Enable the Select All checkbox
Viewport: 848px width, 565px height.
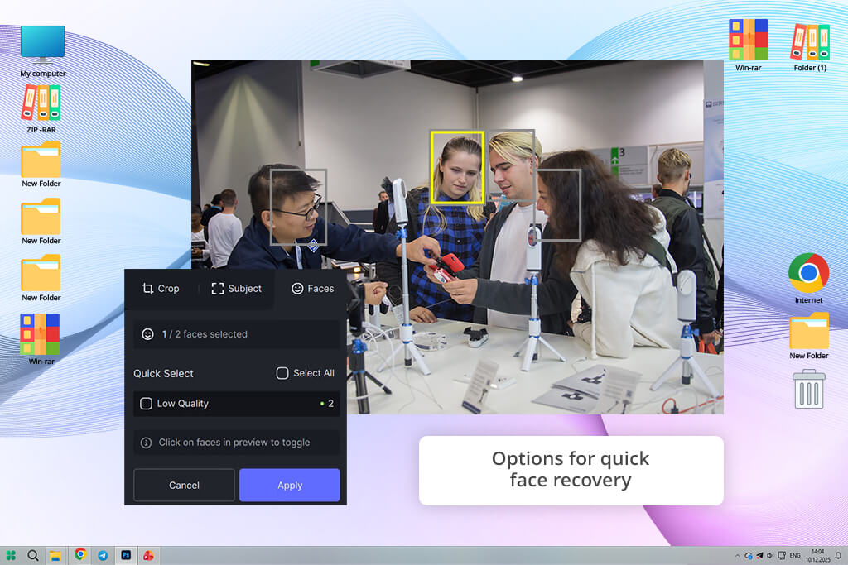click(282, 373)
